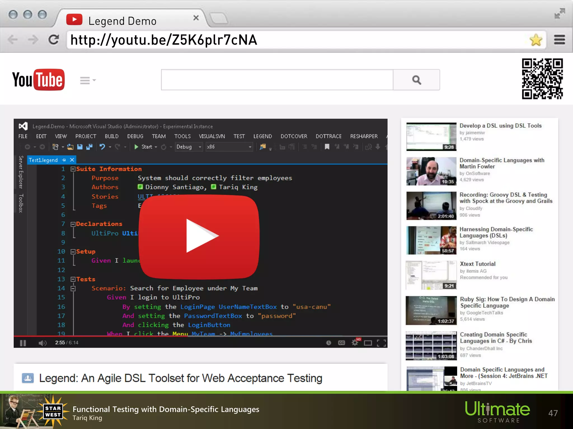Open Harnessing Domain-Specific Languages video

point(496,232)
